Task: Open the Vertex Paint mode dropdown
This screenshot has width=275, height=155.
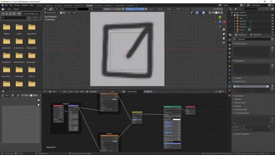Action: [x=51, y=12]
